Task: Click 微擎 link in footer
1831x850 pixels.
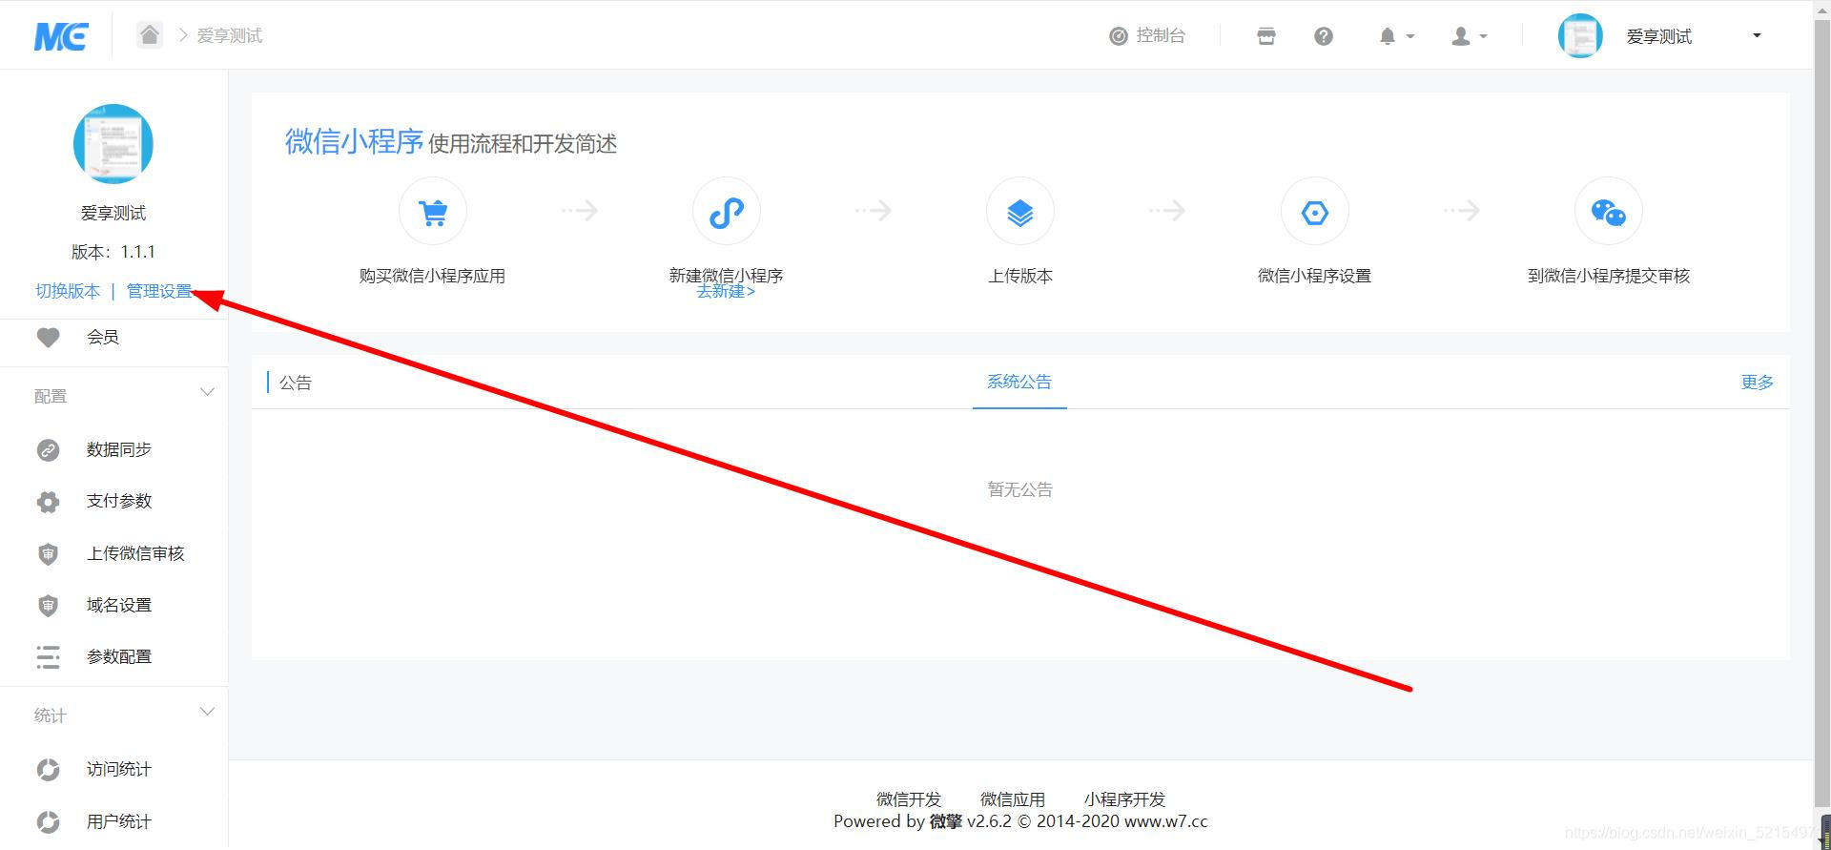Action: tap(946, 821)
